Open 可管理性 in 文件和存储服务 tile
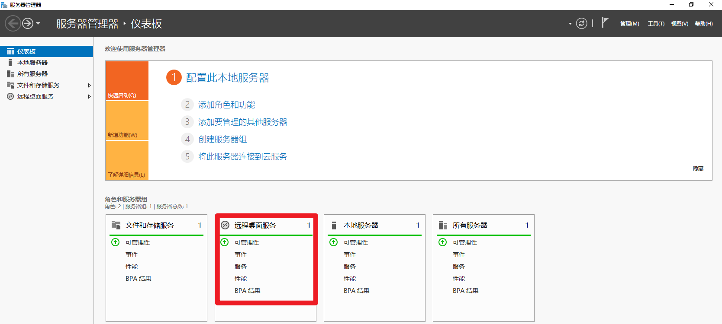The height and width of the screenshot is (324, 722). [138, 242]
